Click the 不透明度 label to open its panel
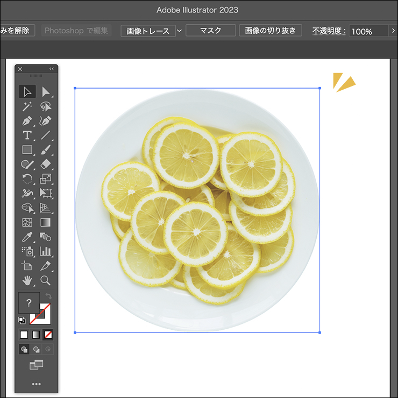Image resolution: width=398 pixels, height=398 pixels. click(328, 31)
